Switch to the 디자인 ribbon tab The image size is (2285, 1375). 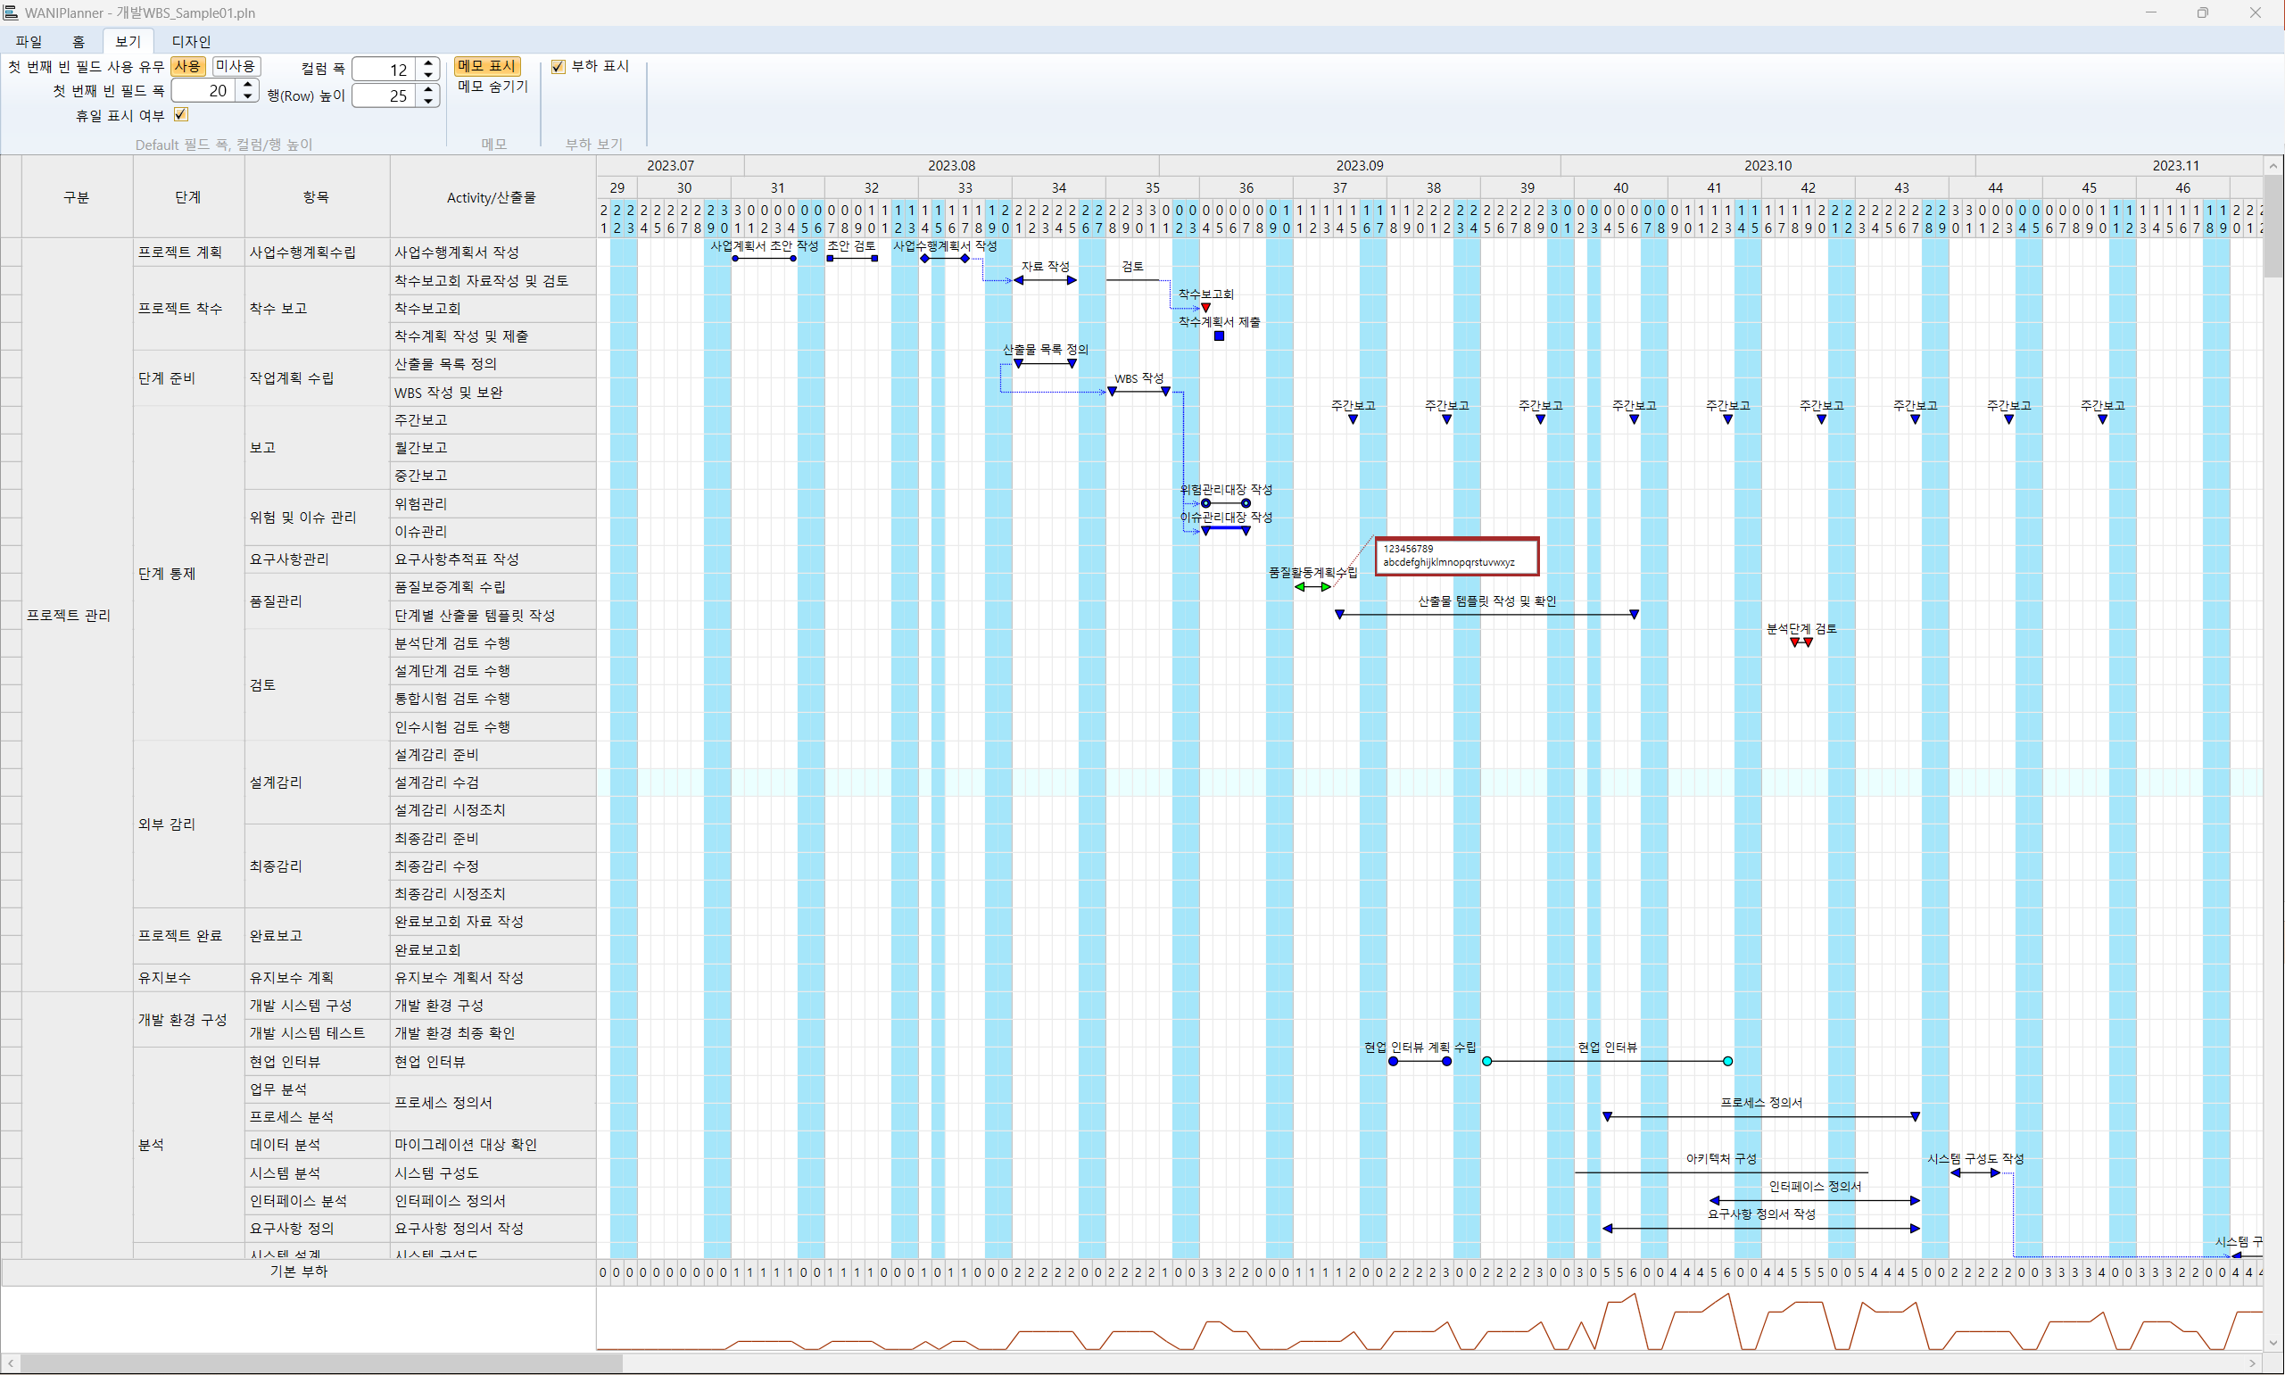191,42
